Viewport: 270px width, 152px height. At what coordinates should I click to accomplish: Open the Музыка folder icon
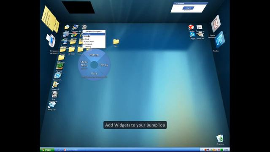pos(62,50)
